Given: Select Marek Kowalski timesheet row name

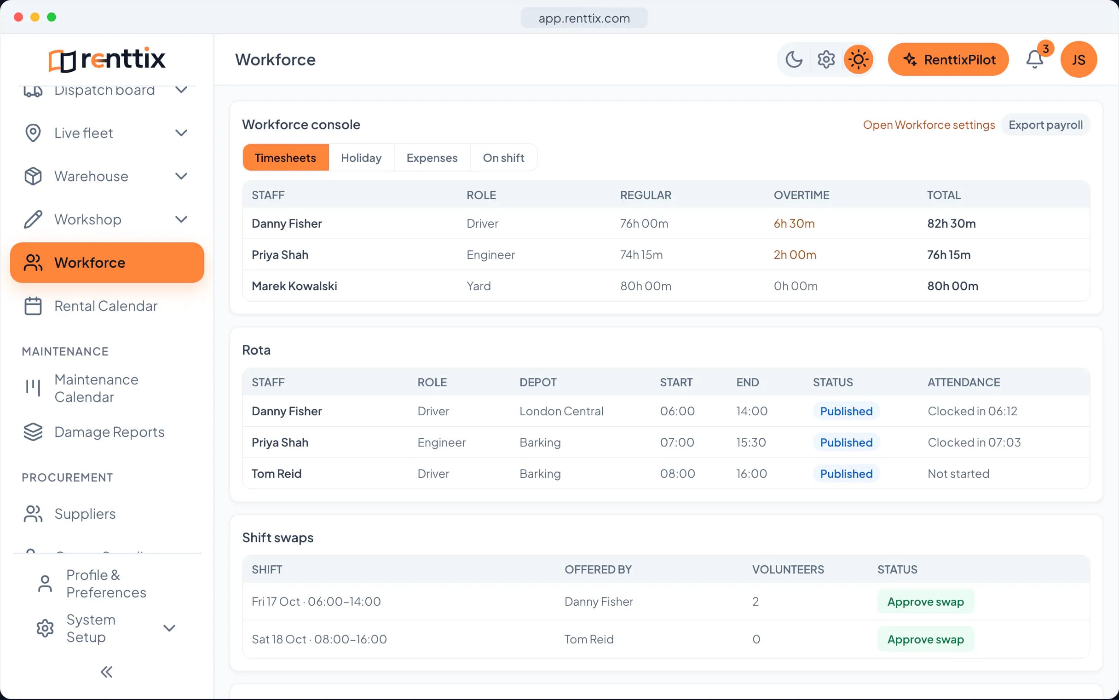Looking at the screenshot, I should click(x=294, y=286).
